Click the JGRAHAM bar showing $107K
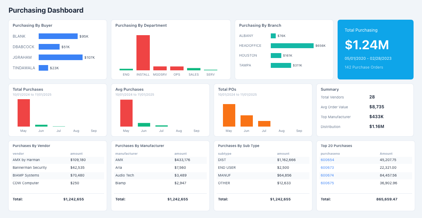 point(60,57)
